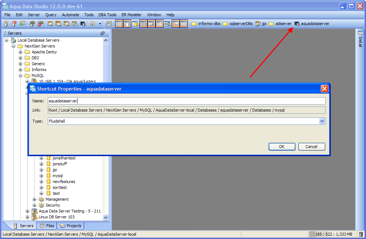Open the DBA Tools menu
366x239 pixels.
[107, 15]
